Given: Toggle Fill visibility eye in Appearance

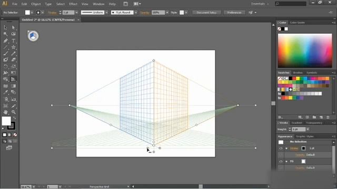Looking at the screenshot, I should coord(281,161).
